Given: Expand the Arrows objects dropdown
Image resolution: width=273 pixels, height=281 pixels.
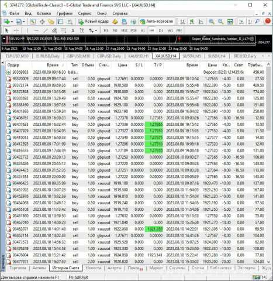Looking at the screenshot, I should [x=95, y=30].
